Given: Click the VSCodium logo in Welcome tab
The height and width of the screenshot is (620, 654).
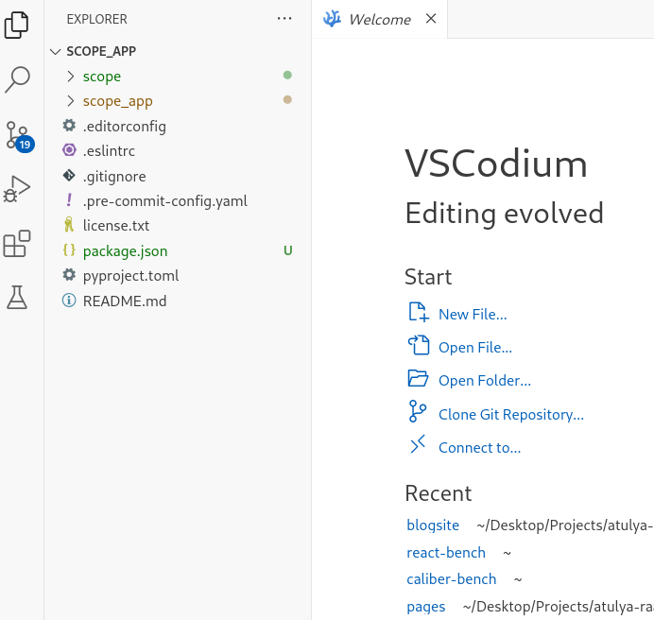Looking at the screenshot, I should click(332, 19).
